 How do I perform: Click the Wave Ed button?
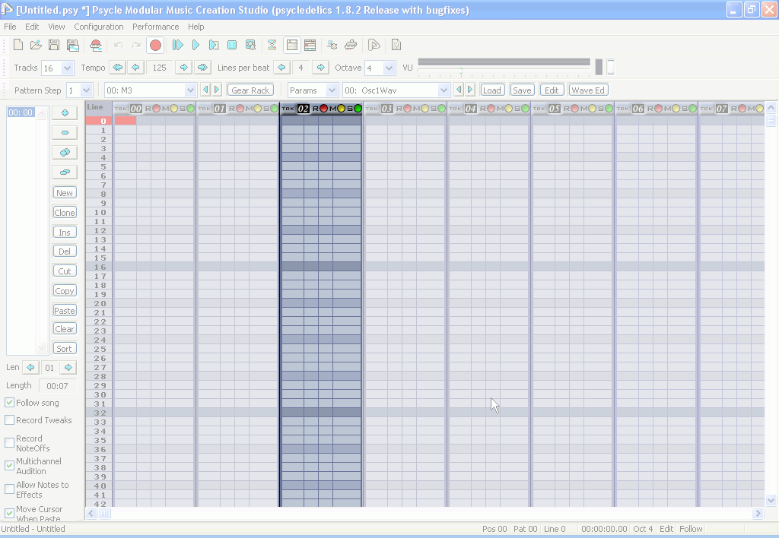pos(588,90)
